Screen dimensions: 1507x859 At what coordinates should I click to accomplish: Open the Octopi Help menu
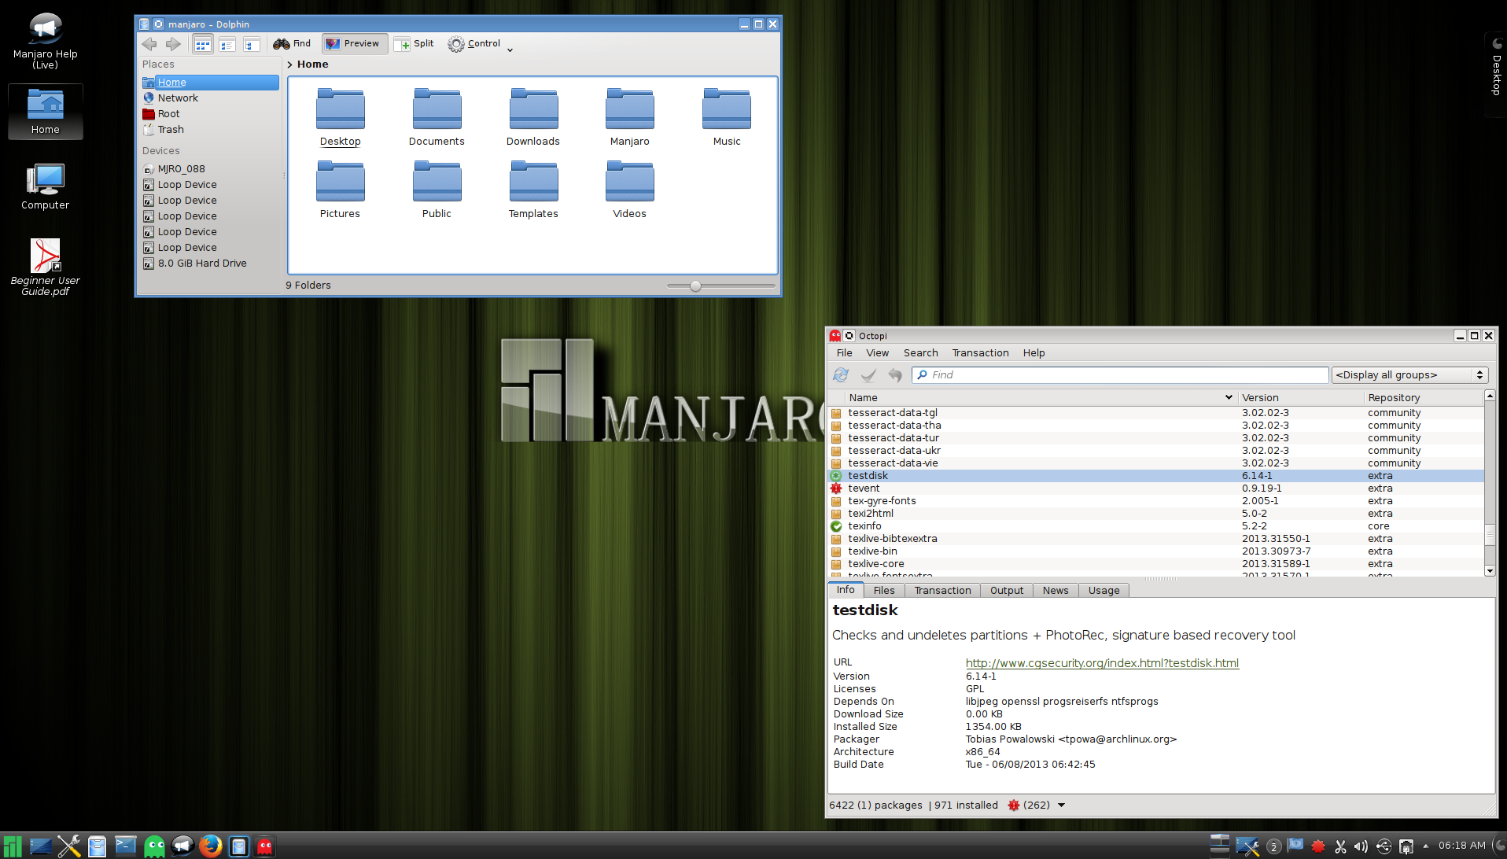1034,353
